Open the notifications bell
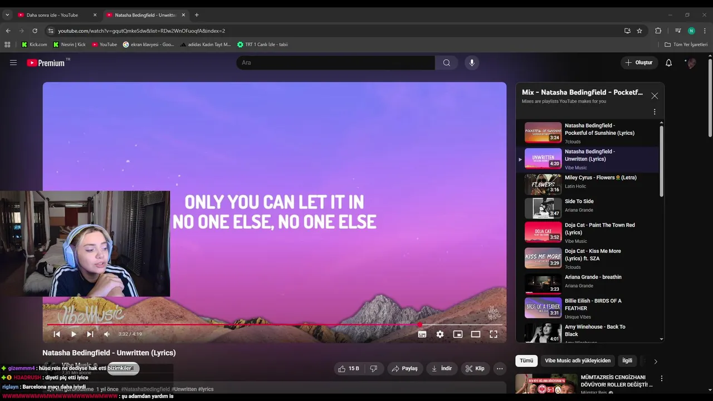Image resolution: width=713 pixels, height=401 pixels. pyautogui.click(x=668, y=63)
